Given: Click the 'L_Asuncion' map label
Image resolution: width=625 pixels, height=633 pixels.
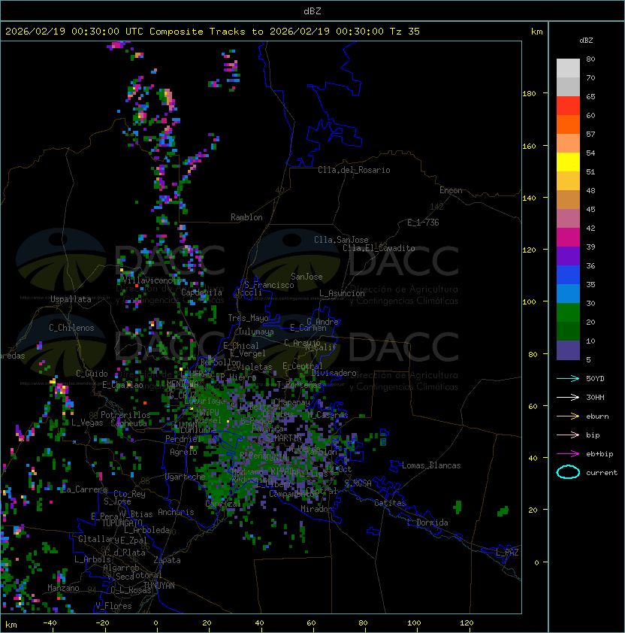Looking at the screenshot, I should (x=342, y=293).
